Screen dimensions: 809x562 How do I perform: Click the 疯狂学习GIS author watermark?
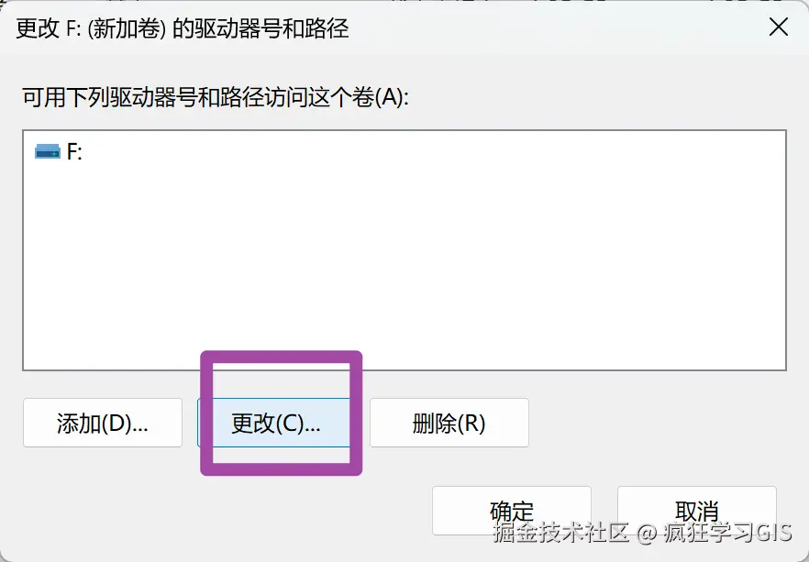pyautogui.click(x=727, y=533)
